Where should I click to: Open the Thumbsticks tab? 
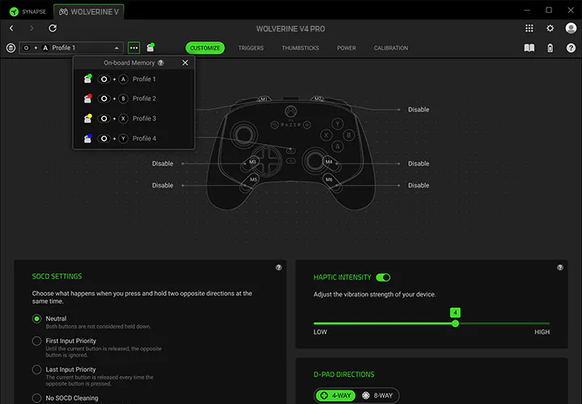[x=300, y=48]
